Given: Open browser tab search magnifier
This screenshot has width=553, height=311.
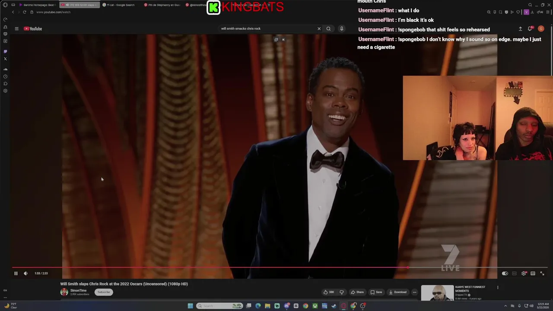Looking at the screenshot, I should coord(530,5).
